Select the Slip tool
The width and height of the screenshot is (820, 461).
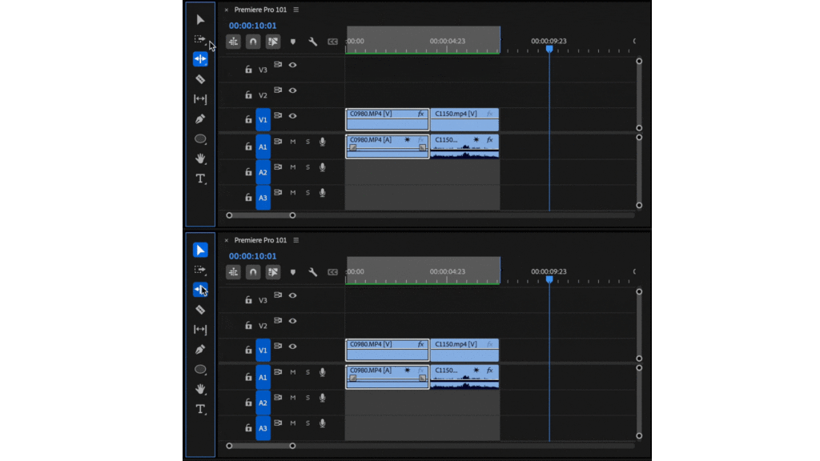coord(200,98)
